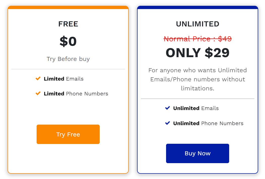
Task: Click the Try Before buy subtitle
Action: pyautogui.click(x=68, y=59)
